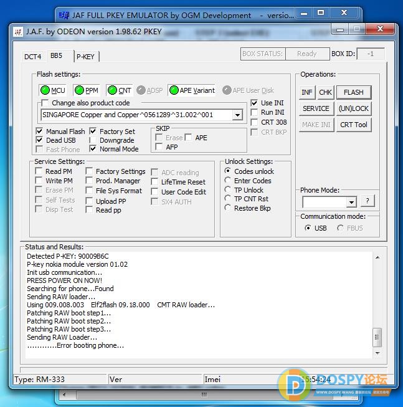The image size is (403, 407).
Task: Click the background window's scroll left arrow
Action: [x=64, y=395]
